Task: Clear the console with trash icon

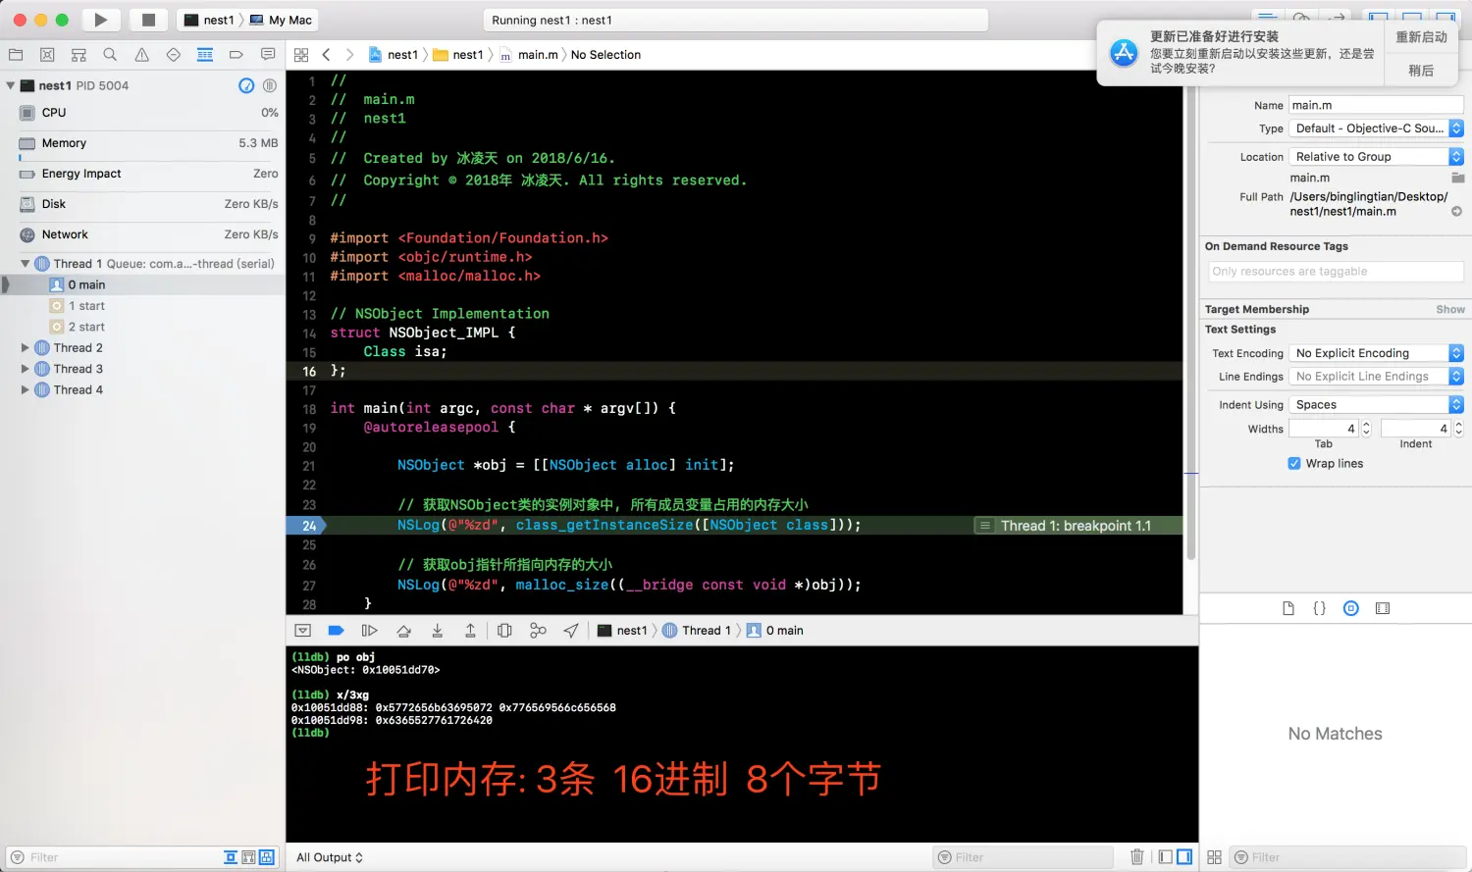Action: pyautogui.click(x=1137, y=857)
